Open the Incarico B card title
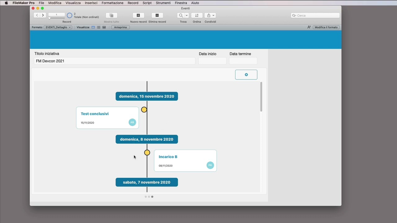Viewport: 397px width, 223px height. [168, 157]
